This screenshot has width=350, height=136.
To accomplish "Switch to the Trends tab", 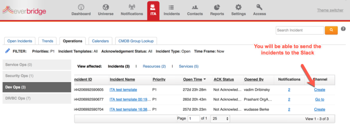I will [x=47, y=41].
